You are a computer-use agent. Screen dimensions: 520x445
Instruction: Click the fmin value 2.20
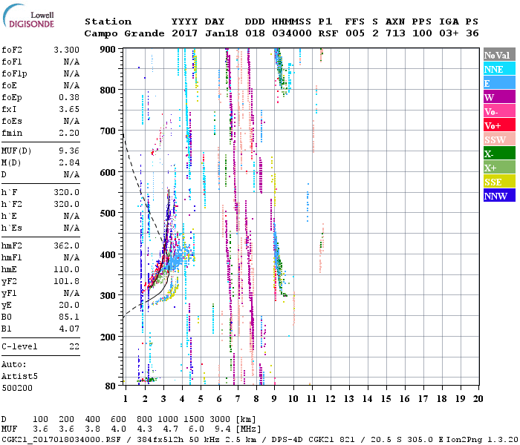pos(69,133)
